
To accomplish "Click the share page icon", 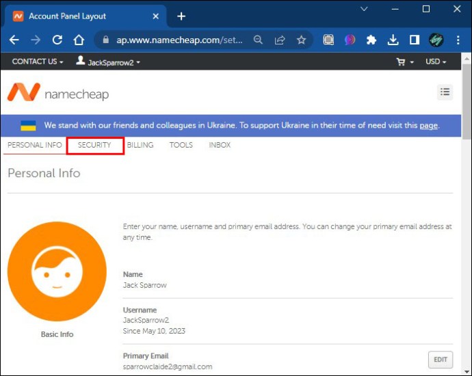I will click(x=280, y=40).
